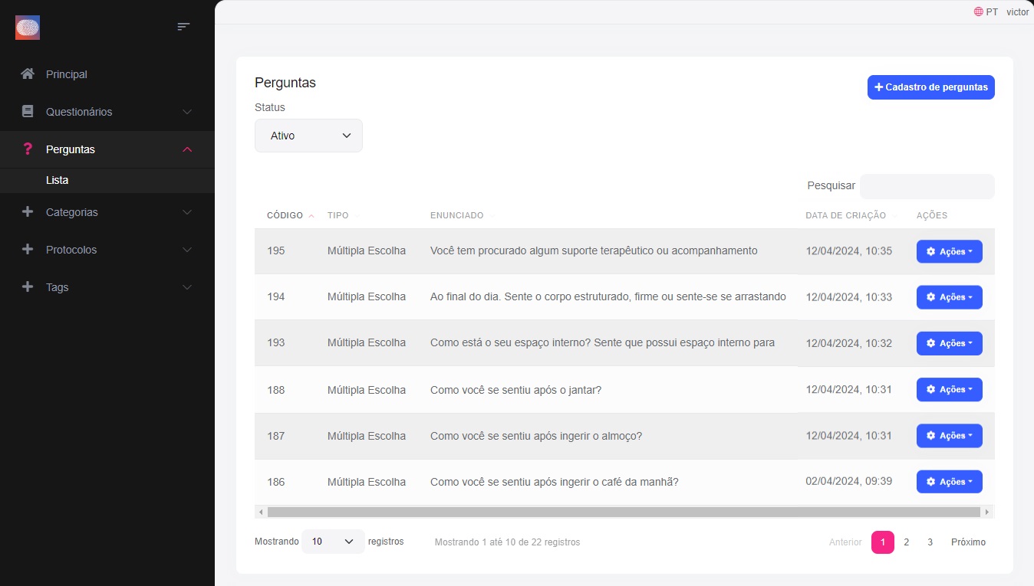Click the app logo in sidebar
This screenshot has width=1034, height=586.
click(28, 28)
